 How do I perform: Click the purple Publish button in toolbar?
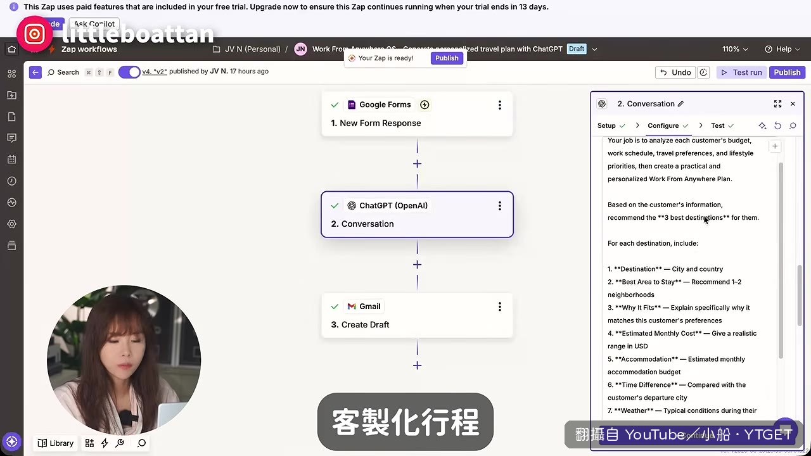787,72
